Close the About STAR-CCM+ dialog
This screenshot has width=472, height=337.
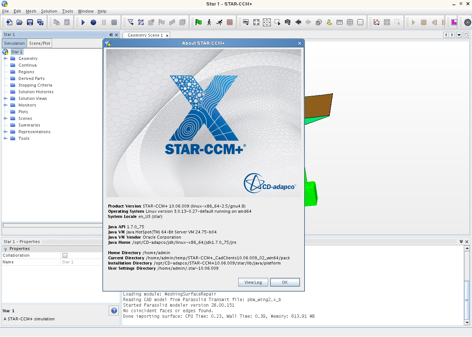tap(300, 43)
